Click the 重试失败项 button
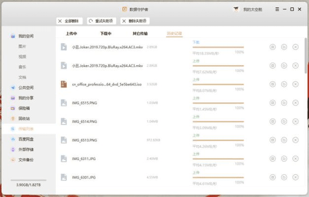 pos(102,21)
